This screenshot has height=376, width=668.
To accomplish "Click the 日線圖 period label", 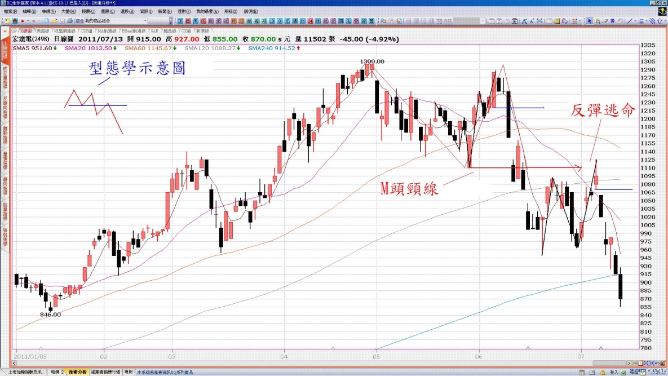I will click(64, 39).
